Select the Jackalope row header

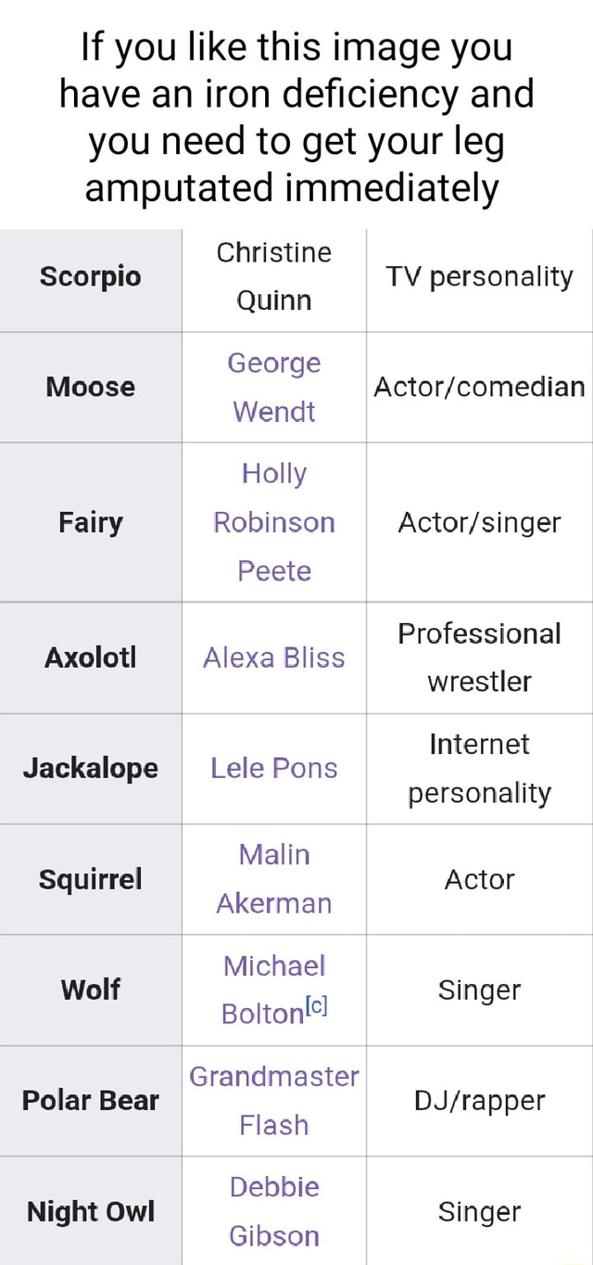91,768
